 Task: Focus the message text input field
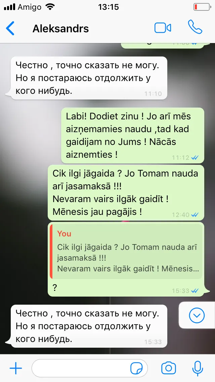point(90,368)
